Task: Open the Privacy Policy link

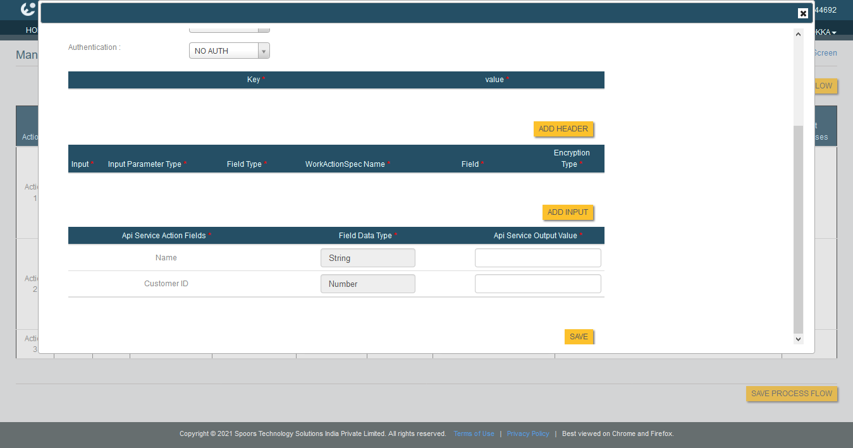Action: pos(528,433)
